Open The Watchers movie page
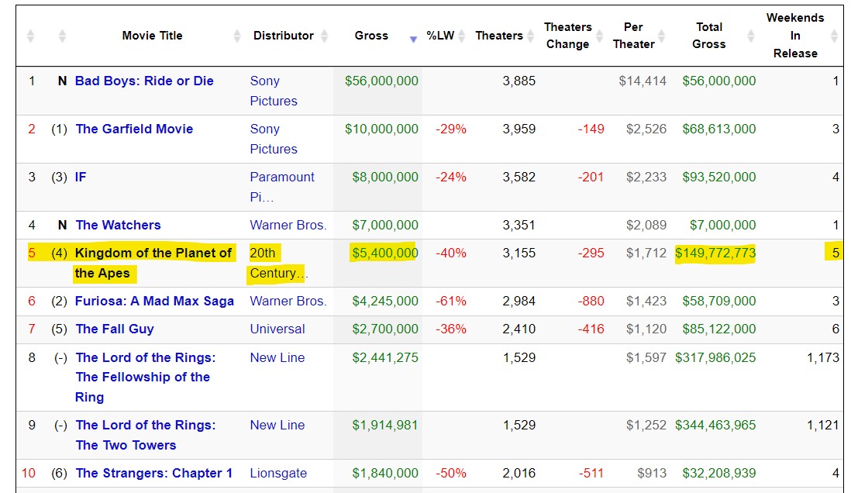The height and width of the screenshot is (493, 851). tap(118, 225)
